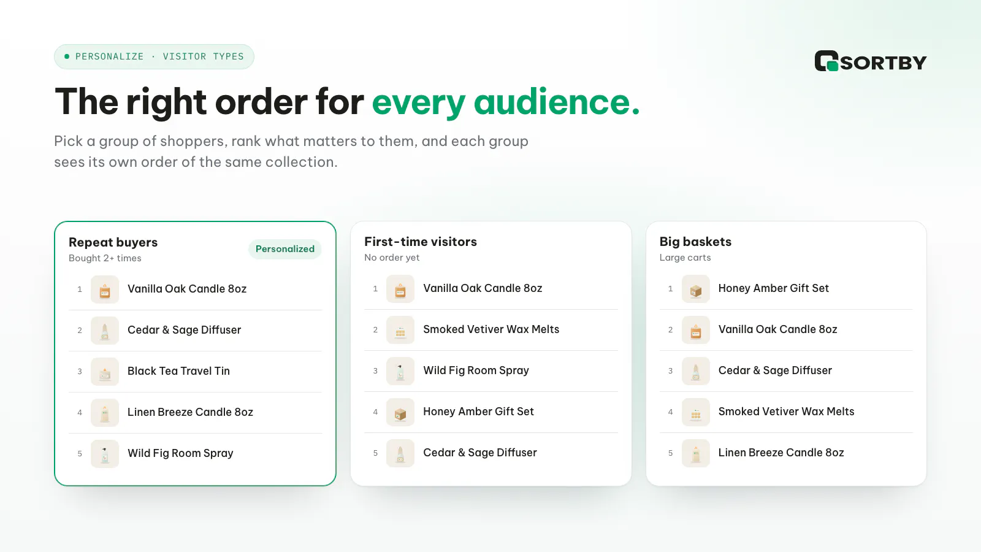Select the Big baskets card title
The width and height of the screenshot is (981, 552).
695,242
